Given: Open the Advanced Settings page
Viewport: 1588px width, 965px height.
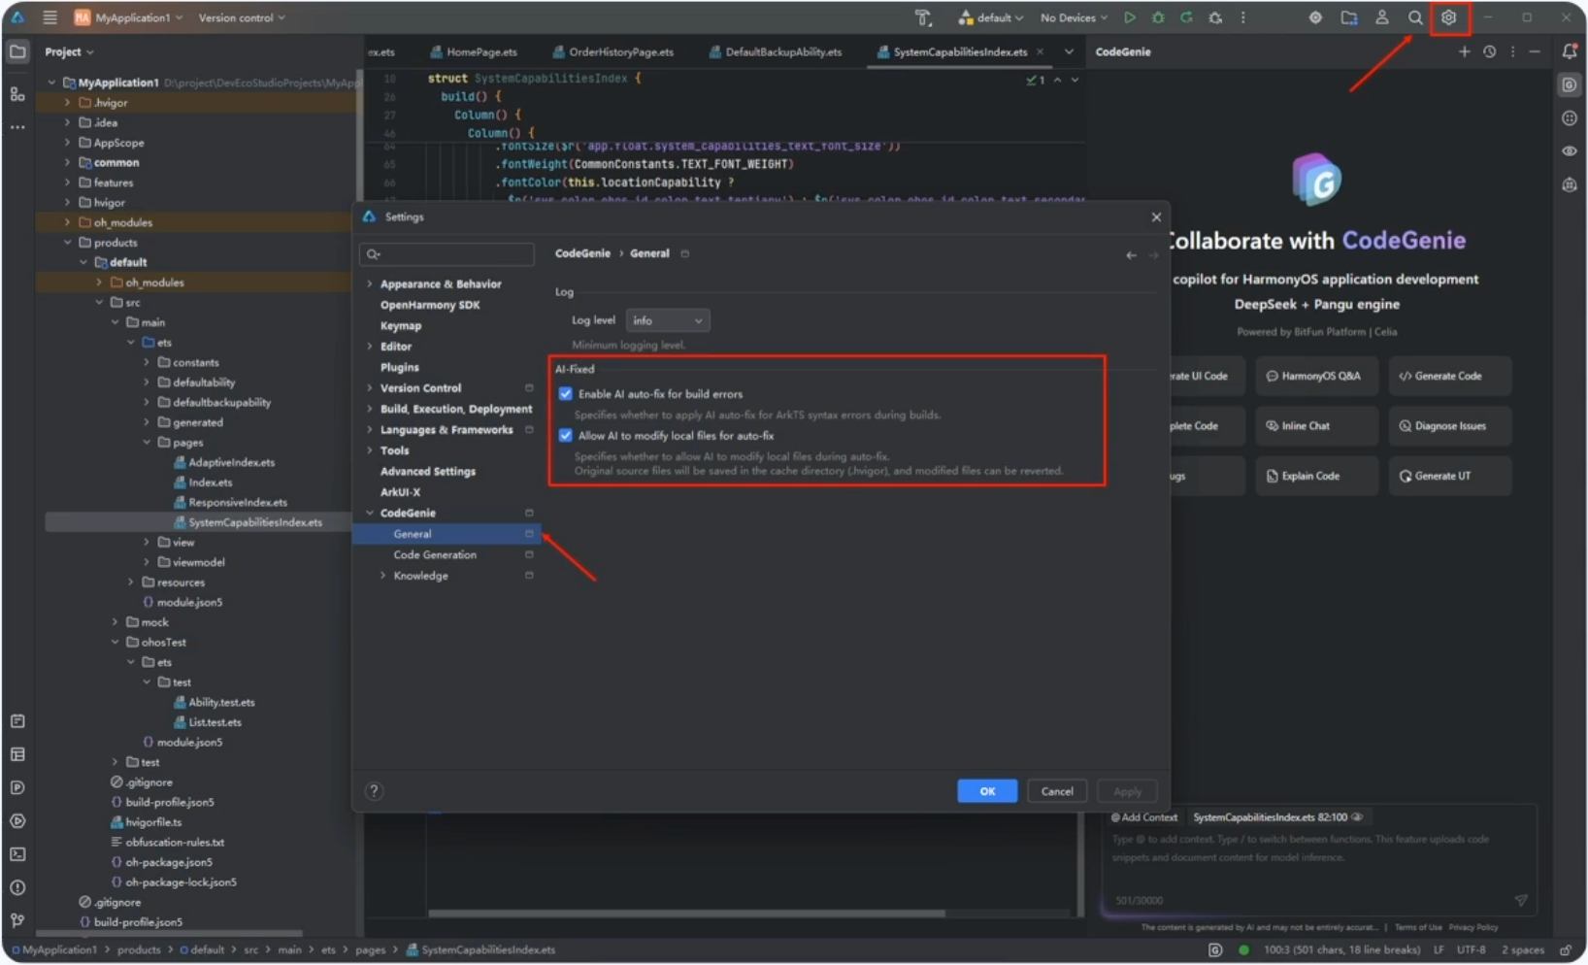Looking at the screenshot, I should (428, 472).
